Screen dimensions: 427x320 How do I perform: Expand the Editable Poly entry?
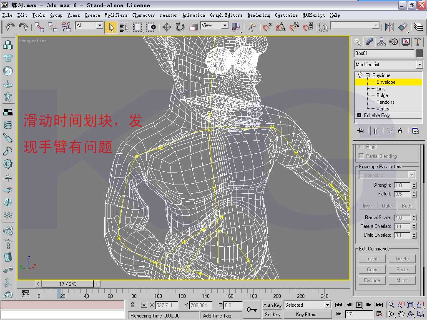359,115
